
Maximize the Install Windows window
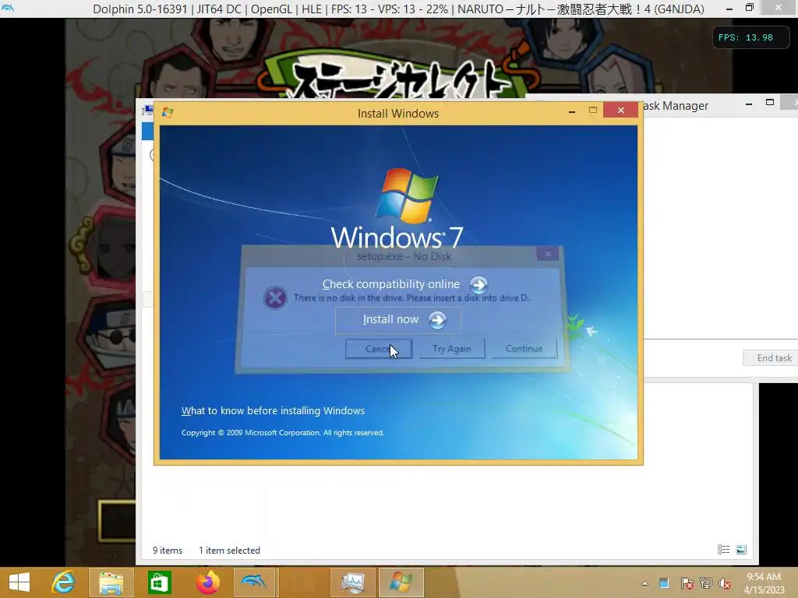(x=593, y=111)
